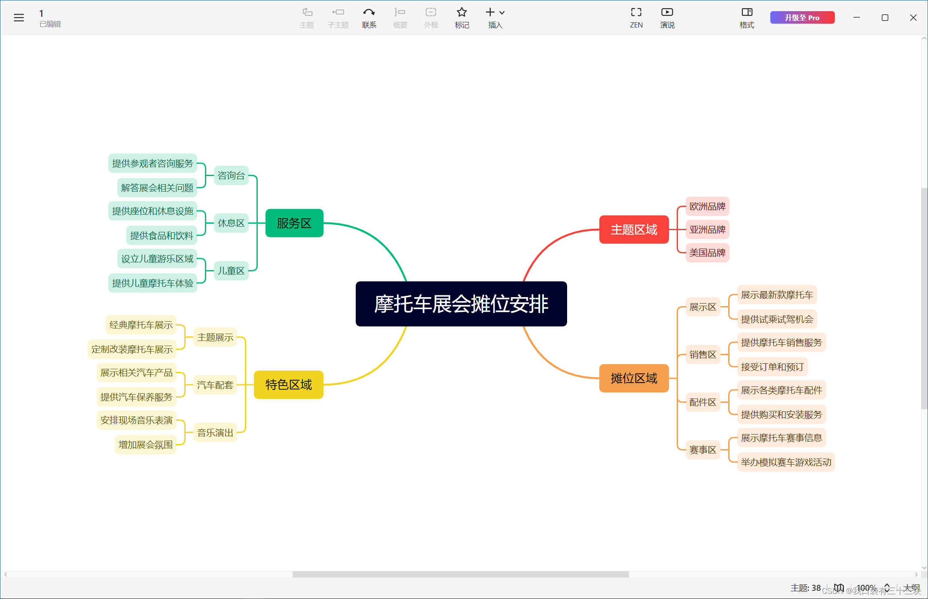Viewport: 928px width, 599px height.
Task: Open the 标记 marker star icon
Action: click(x=462, y=18)
